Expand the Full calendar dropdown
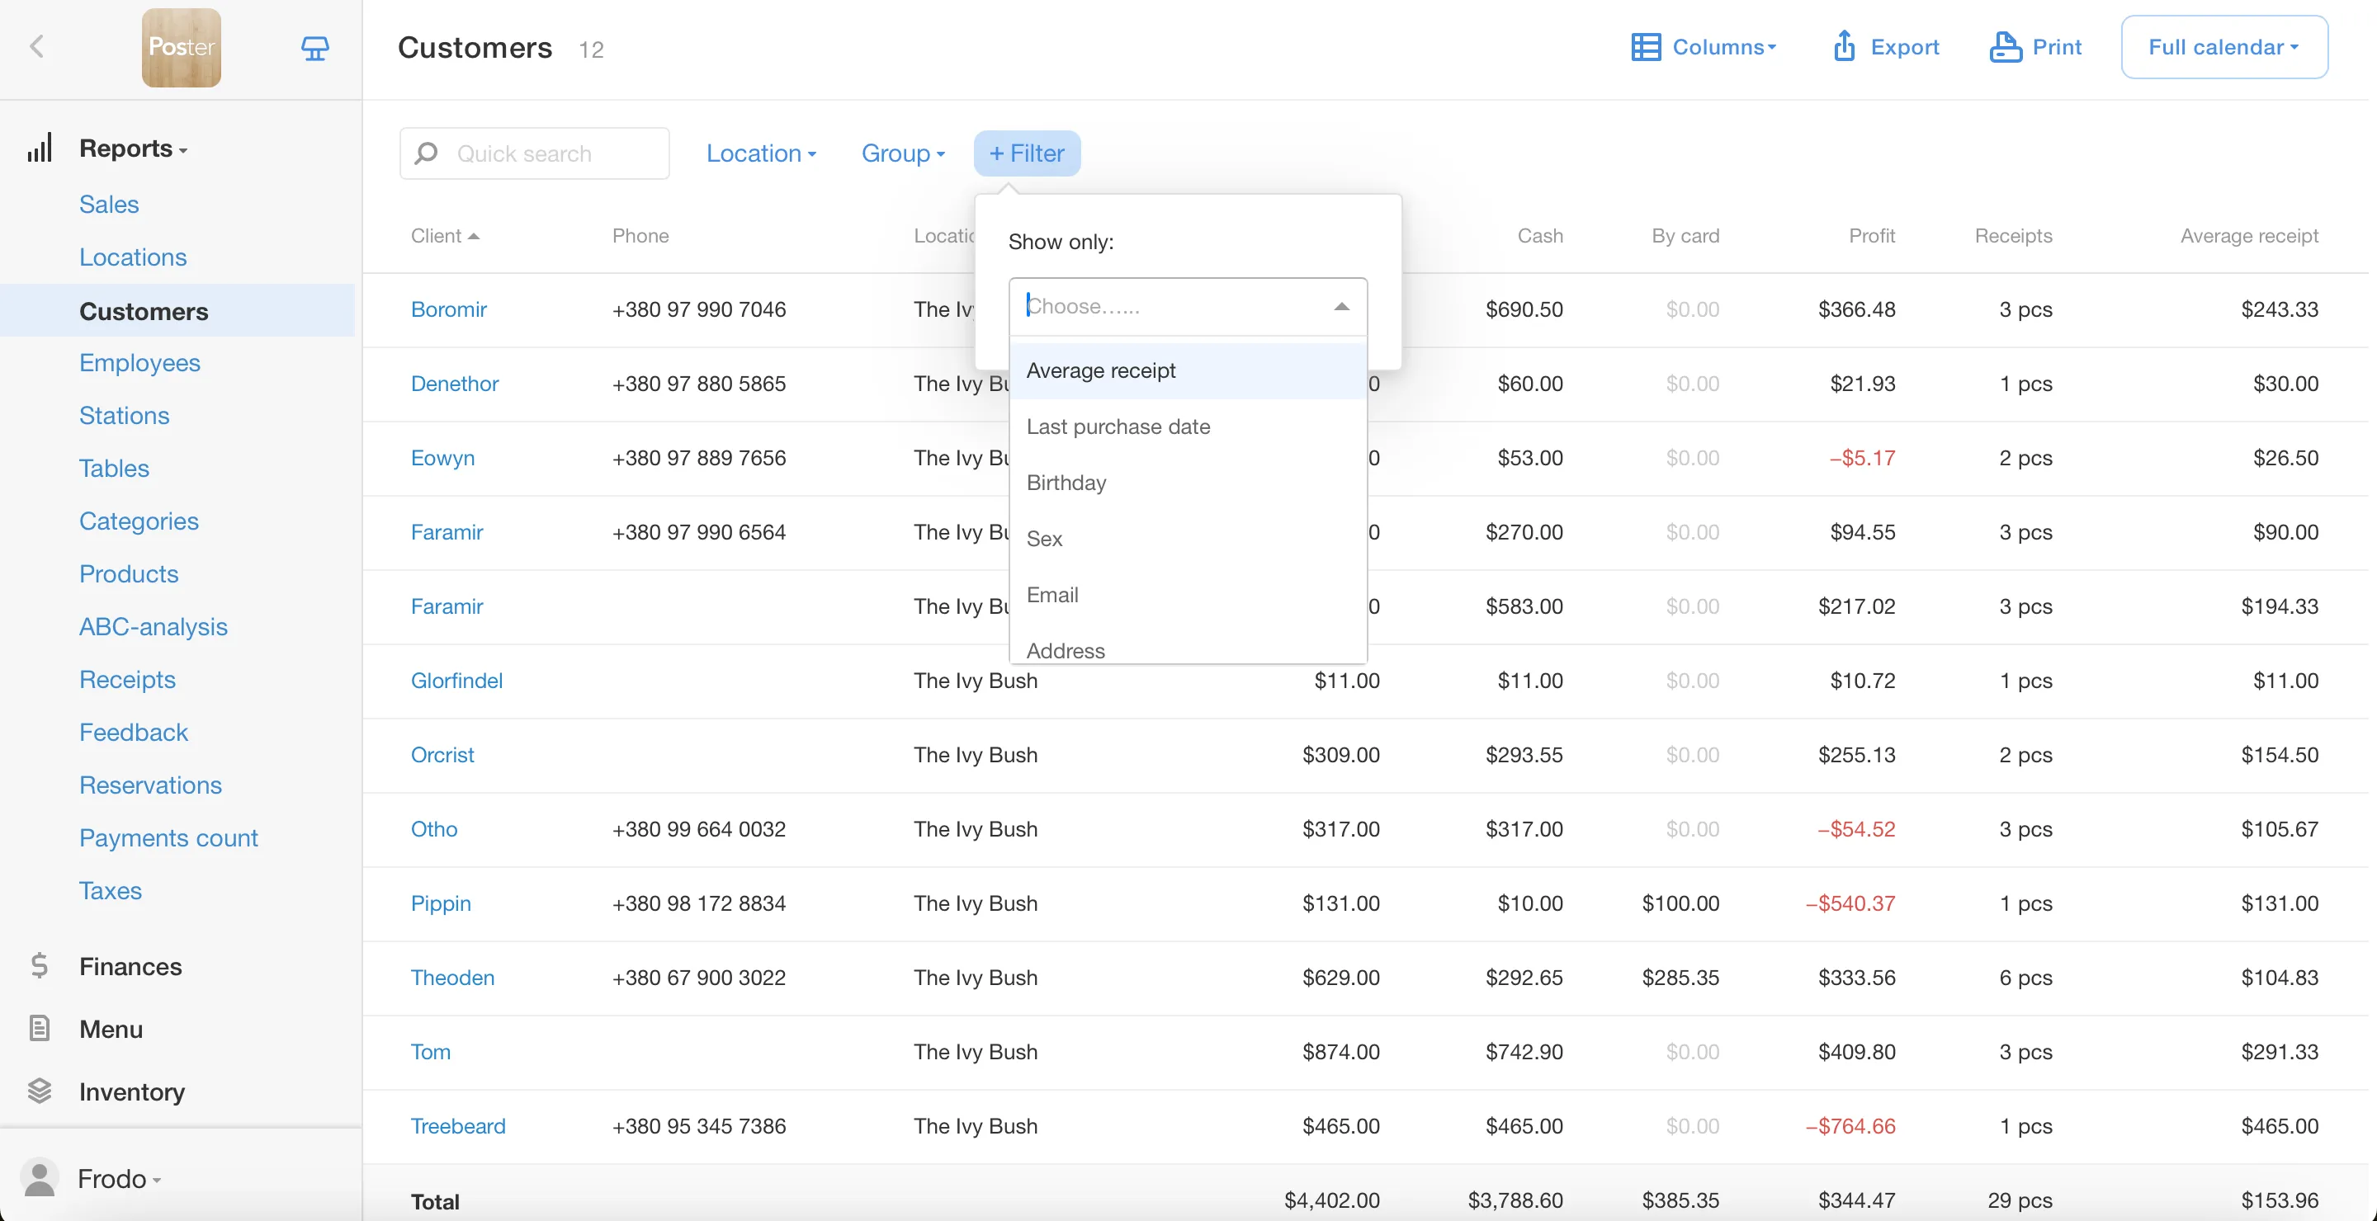 click(2223, 47)
